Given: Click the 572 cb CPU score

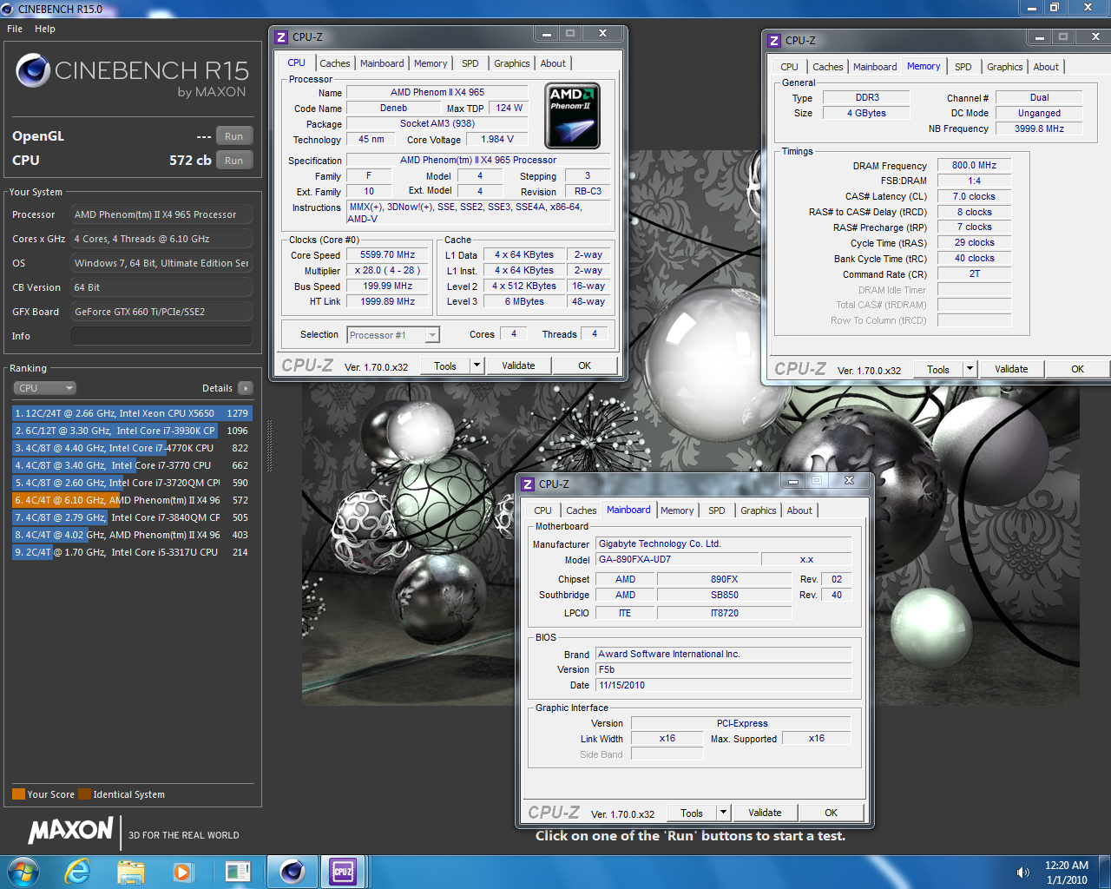Looking at the screenshot, I should [x=190, y=161].
